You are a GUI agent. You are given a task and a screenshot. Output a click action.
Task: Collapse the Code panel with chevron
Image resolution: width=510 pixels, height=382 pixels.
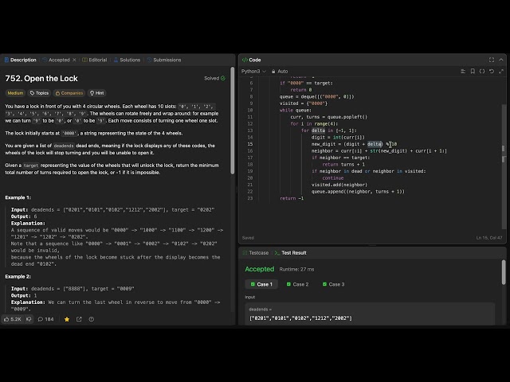[501, 60]
